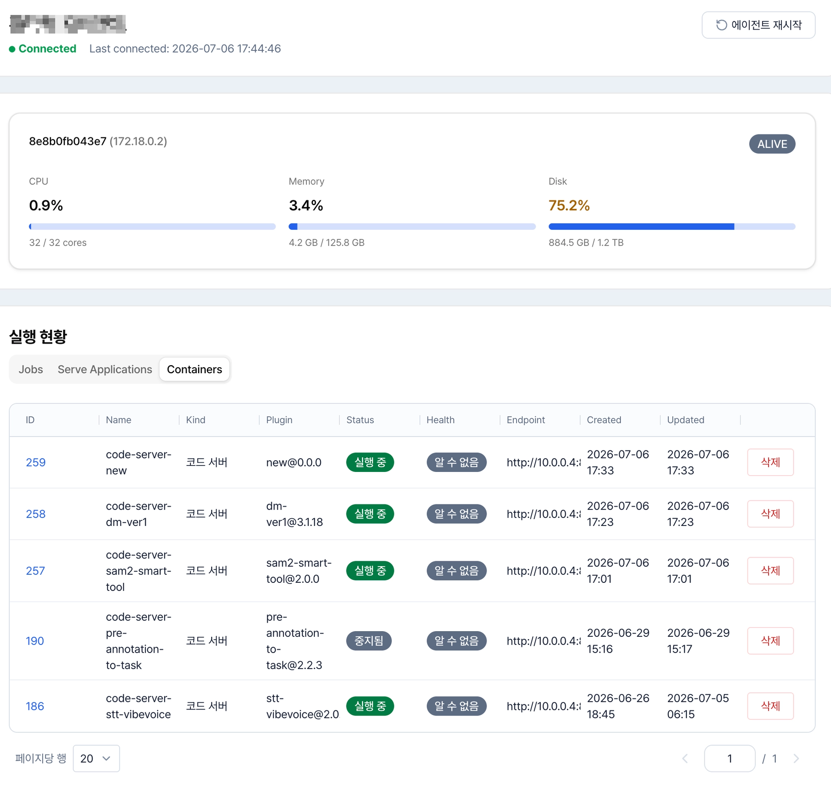Click updated time 2026-07-05 06:15 cell
The image size is (831, 794).
coord(698,706)
